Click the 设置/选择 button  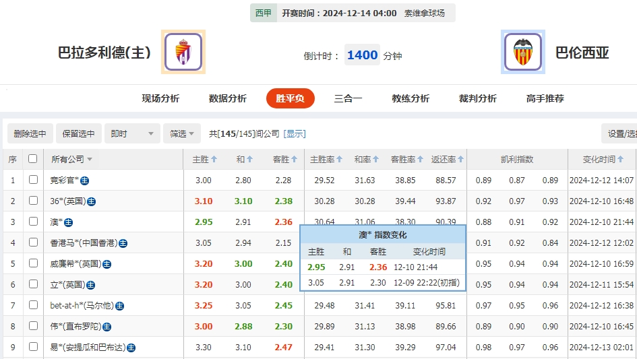click(620, 133)
